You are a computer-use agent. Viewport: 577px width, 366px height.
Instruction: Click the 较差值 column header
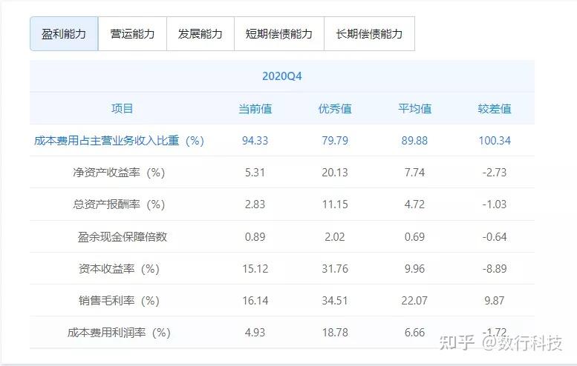tap(495, 109)
